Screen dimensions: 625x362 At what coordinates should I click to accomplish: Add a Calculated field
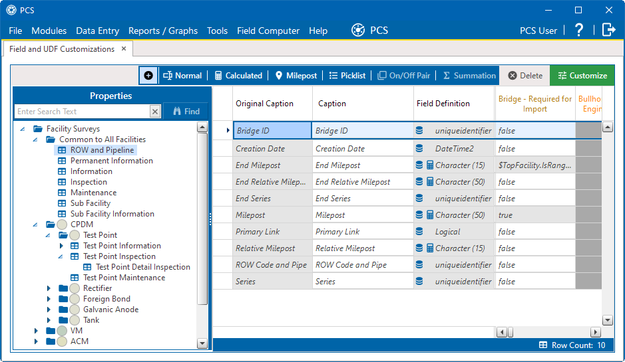[x=238, y=76]
